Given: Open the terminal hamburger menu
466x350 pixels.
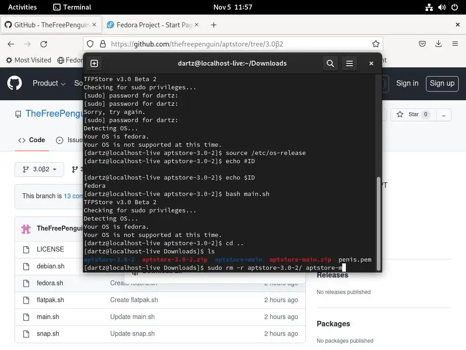Looking at the screenshot, I should tap(349, 63).
